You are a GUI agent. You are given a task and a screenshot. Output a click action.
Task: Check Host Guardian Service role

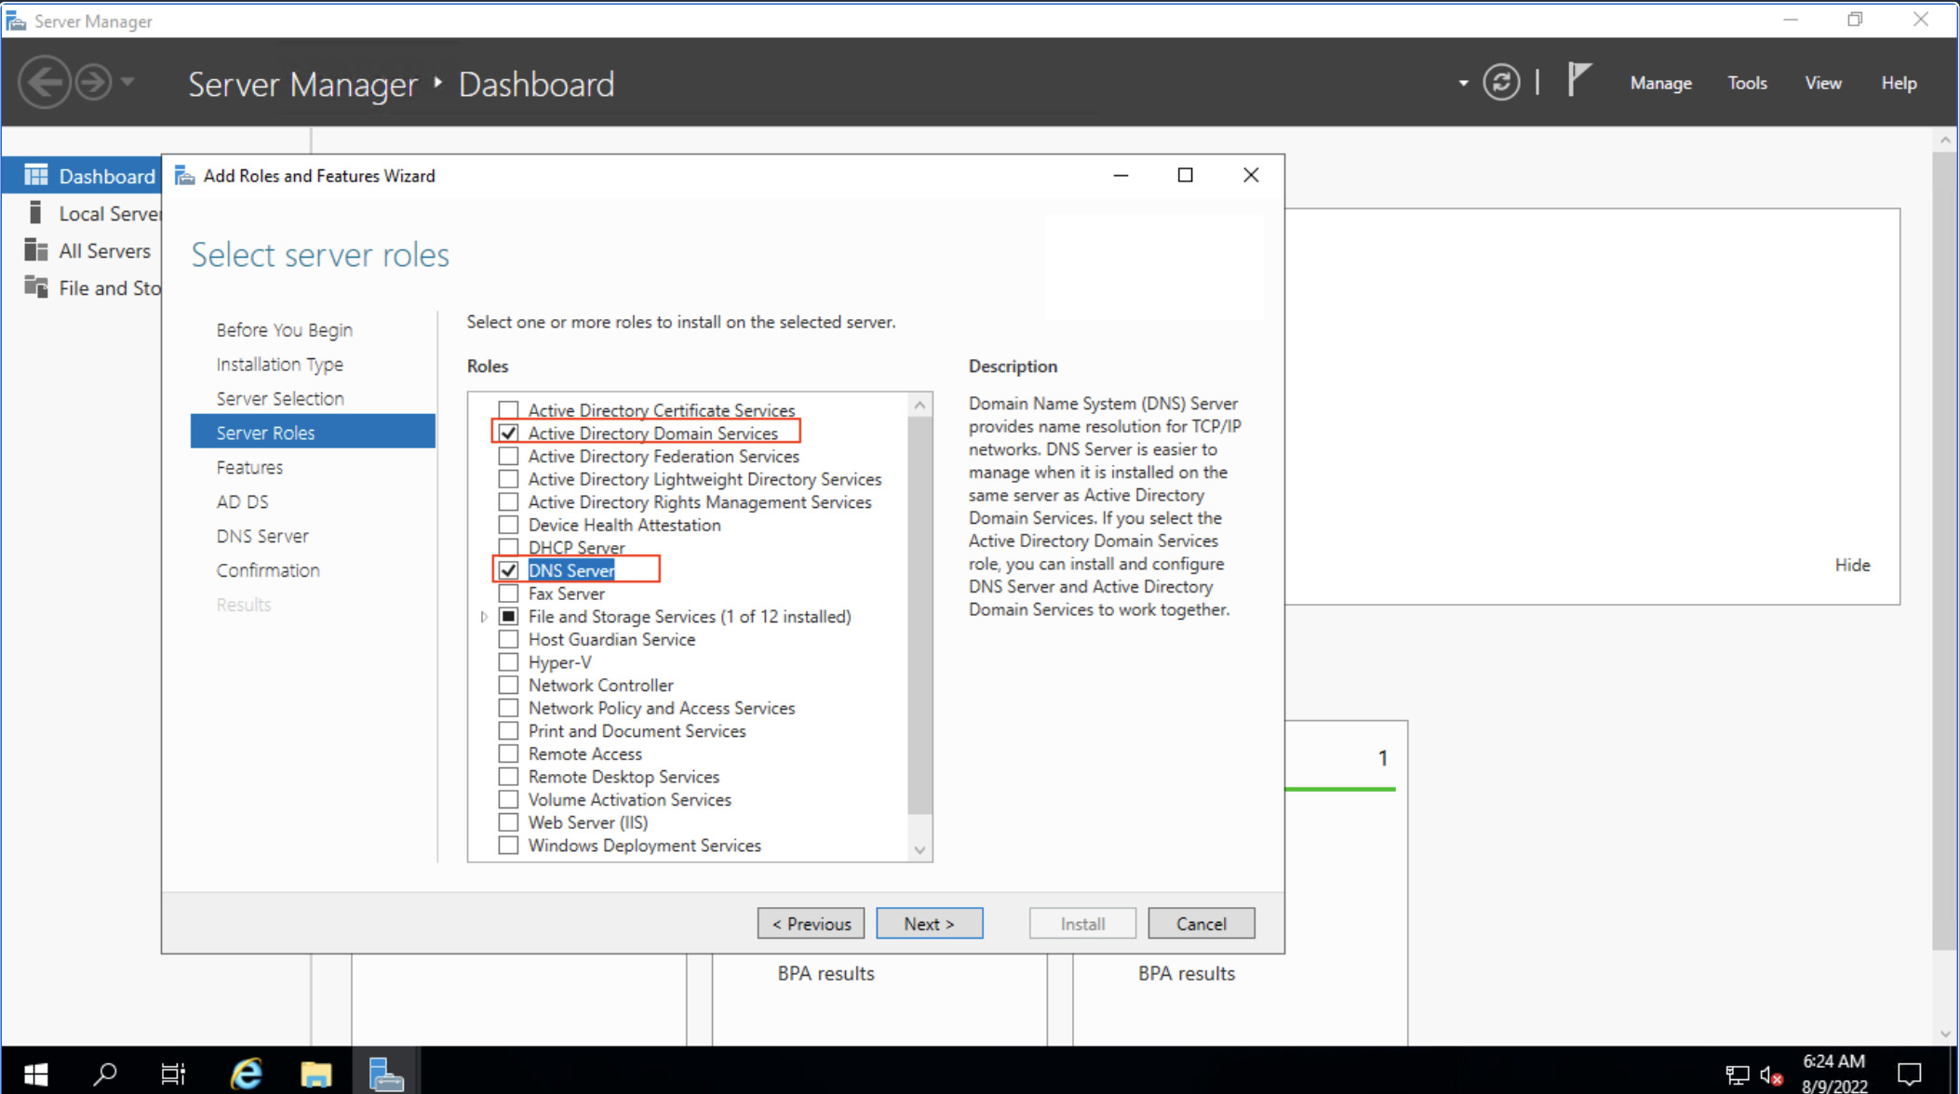click(508, 639)
